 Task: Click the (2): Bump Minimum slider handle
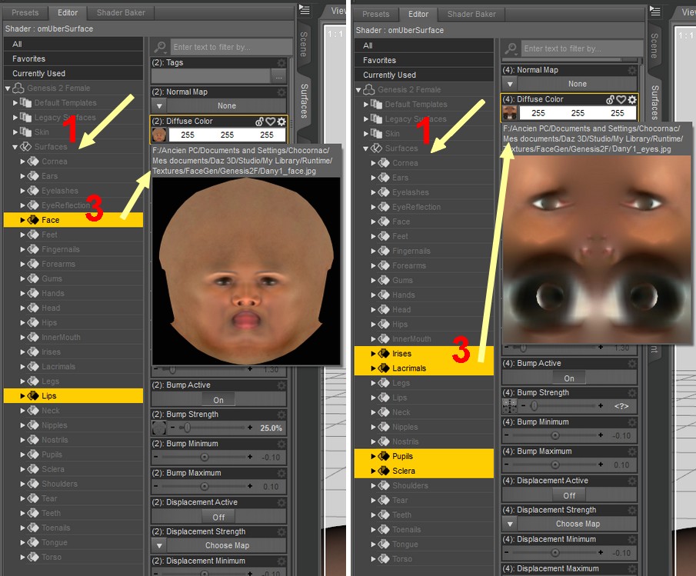pyautogui.click(x=204, y=457)
